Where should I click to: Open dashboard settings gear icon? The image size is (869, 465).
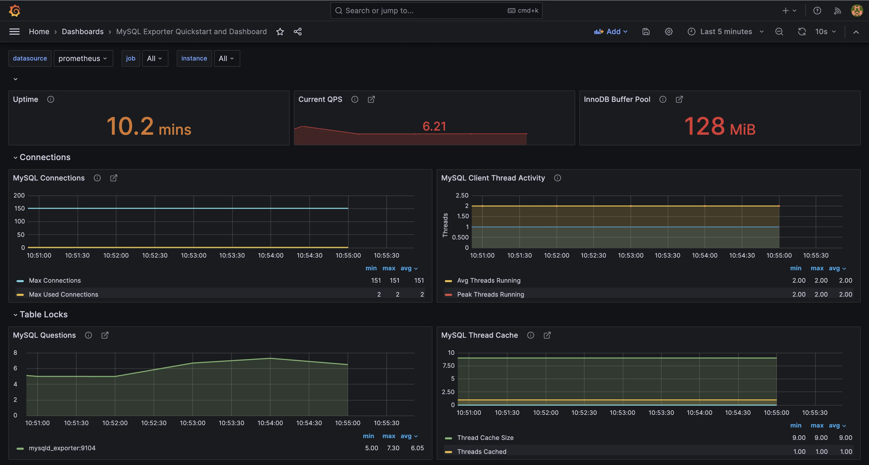(669, 32)
